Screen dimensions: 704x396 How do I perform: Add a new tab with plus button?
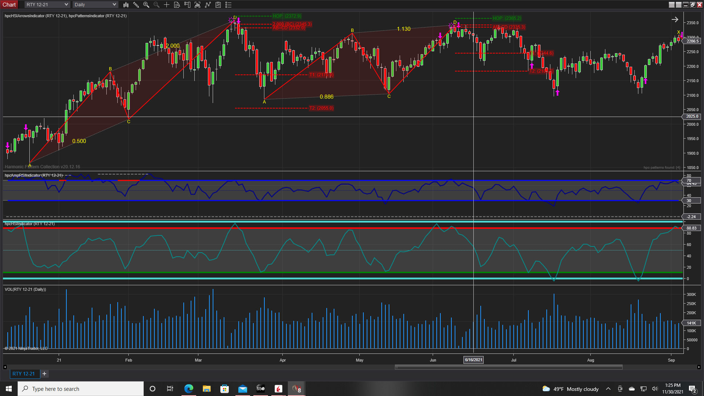pos(44,374)
